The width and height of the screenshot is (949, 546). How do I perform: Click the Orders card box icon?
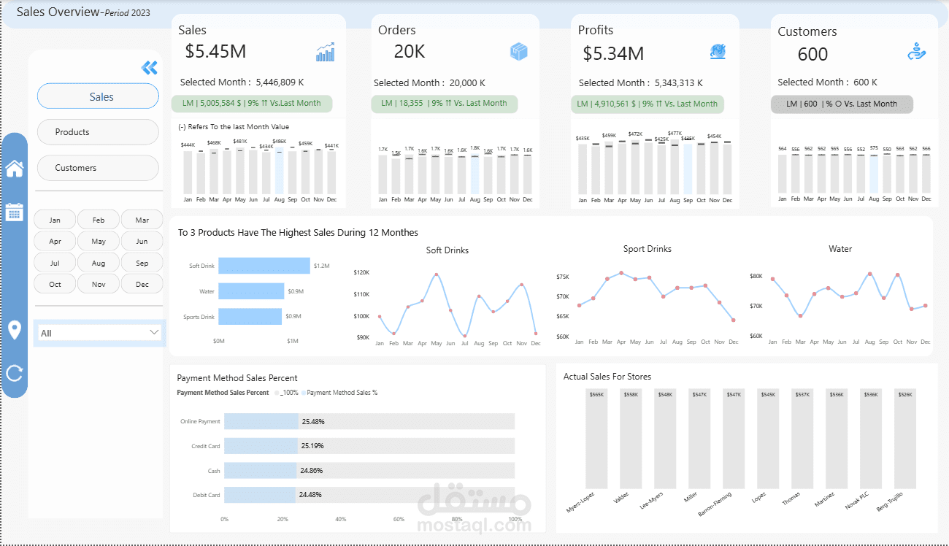[x=519, y=51]
